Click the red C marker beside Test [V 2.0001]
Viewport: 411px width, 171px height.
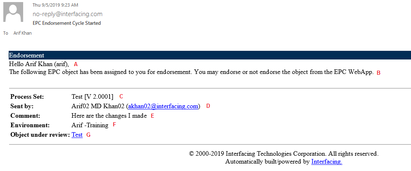(121, 97)
